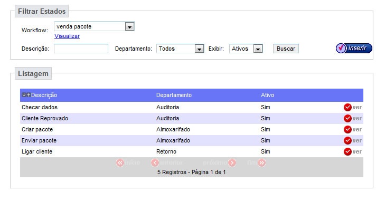Click Sim in the Ligar cliente row

pyautogui.click(x=266, y=151)
